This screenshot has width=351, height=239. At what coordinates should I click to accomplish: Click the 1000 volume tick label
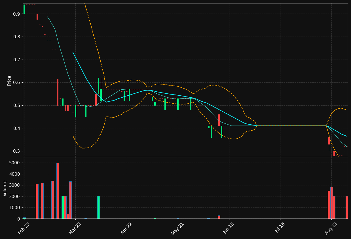[x=15, y=208]
